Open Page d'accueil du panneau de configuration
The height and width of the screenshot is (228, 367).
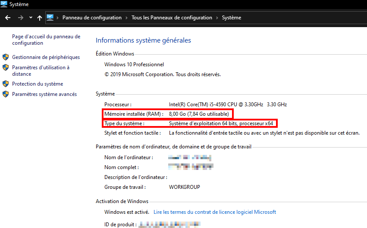point(46,40)
